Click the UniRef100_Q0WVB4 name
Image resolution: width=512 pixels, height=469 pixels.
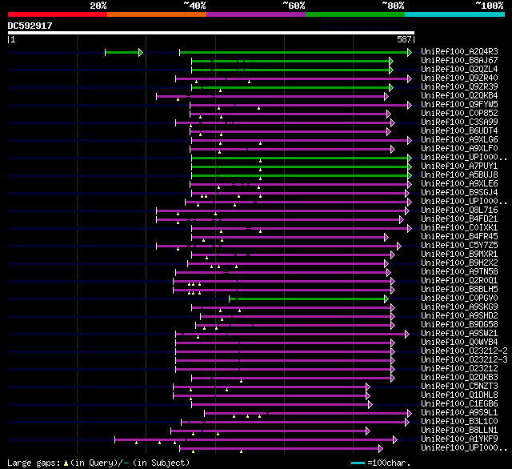tap(459, 343)
